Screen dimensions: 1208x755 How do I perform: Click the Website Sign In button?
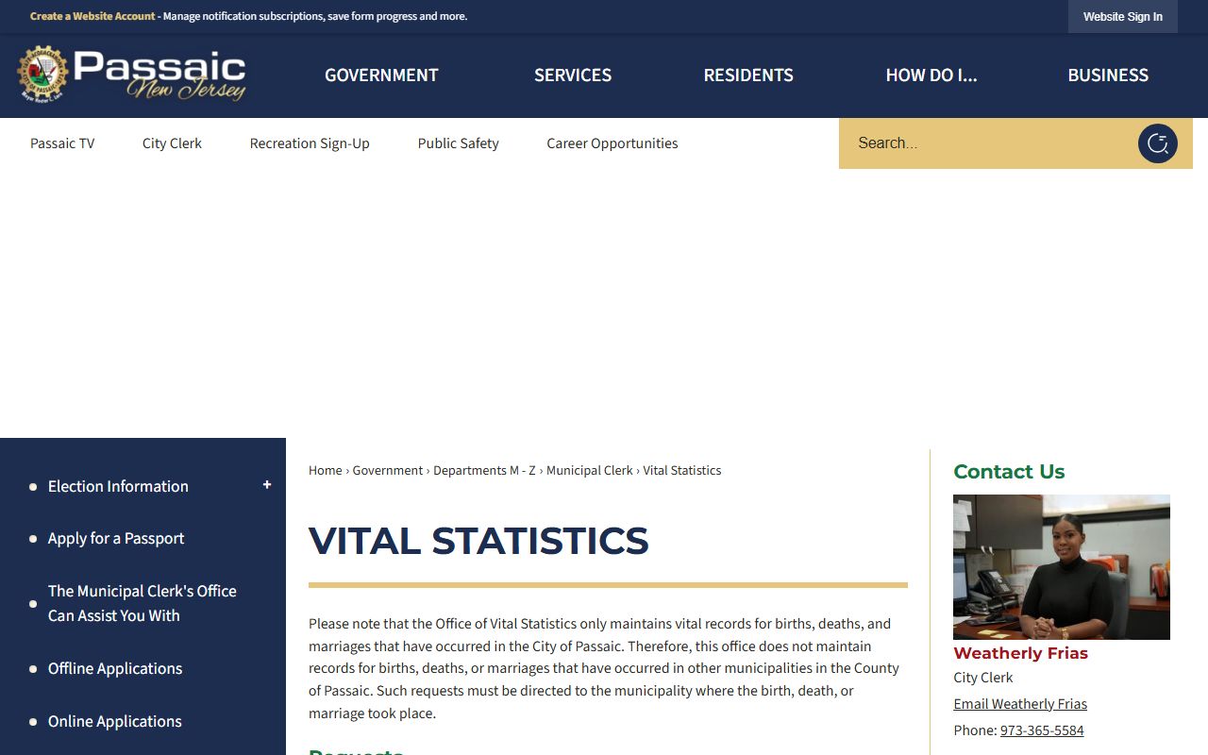(x=1122, y=17)
